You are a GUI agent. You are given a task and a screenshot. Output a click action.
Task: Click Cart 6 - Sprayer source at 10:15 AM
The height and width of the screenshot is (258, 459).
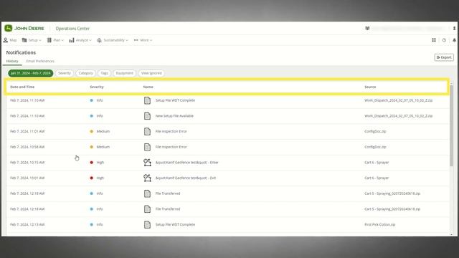coord(377,163)
